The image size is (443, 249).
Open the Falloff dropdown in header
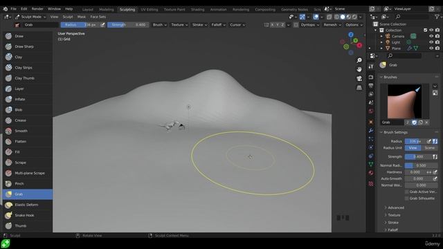[x=219, y=25]
